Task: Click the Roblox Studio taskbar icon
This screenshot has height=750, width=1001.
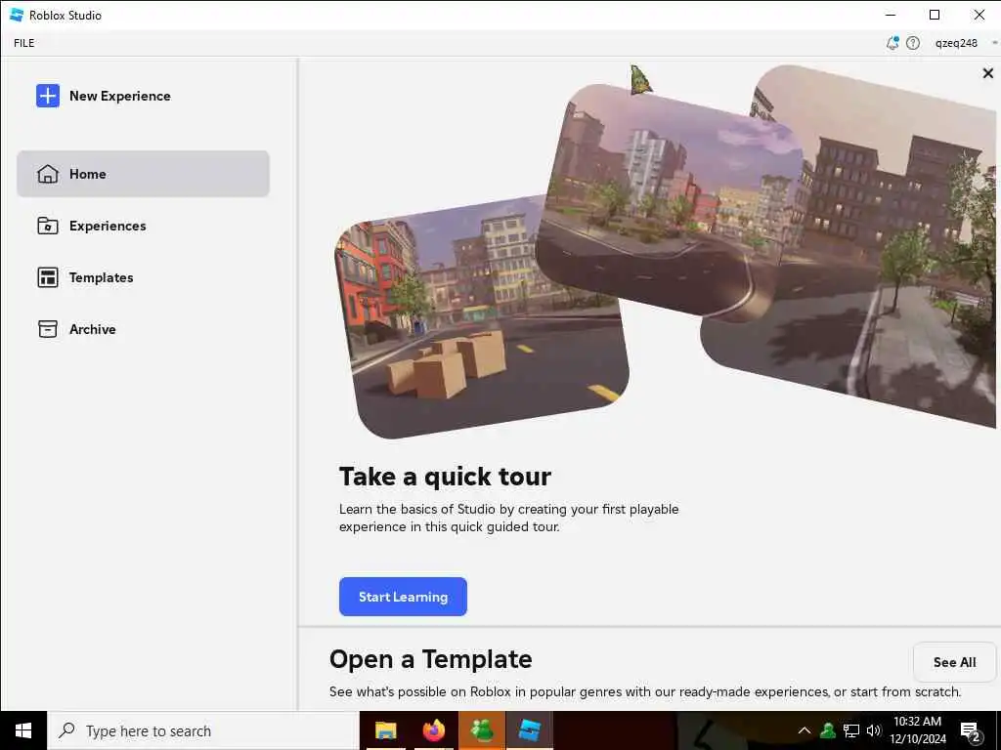Action: click(x=530, y=730)
